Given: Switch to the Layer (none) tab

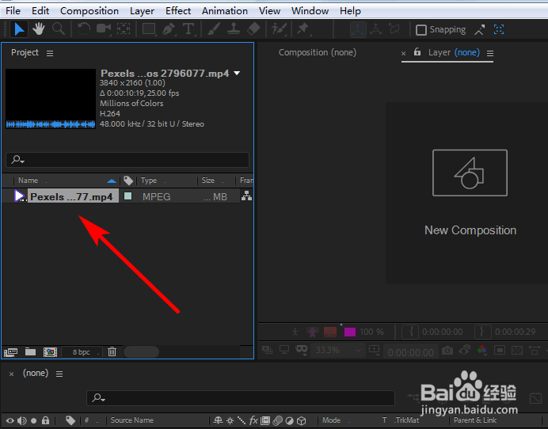Looking at the screenshot, I should [x=454, y=53].
